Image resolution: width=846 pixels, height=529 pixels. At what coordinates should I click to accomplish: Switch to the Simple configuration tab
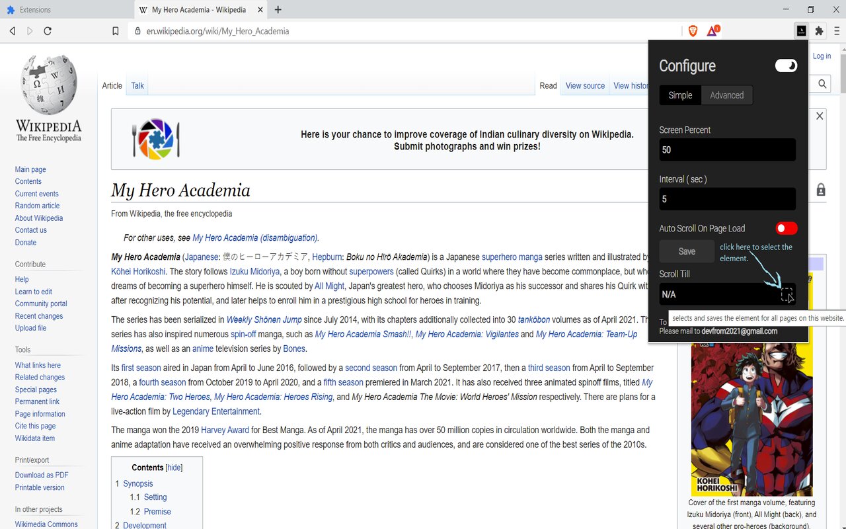(680, 95)
